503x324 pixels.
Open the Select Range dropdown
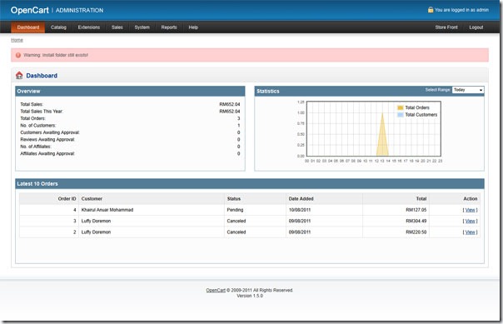[x=468, y=90]
